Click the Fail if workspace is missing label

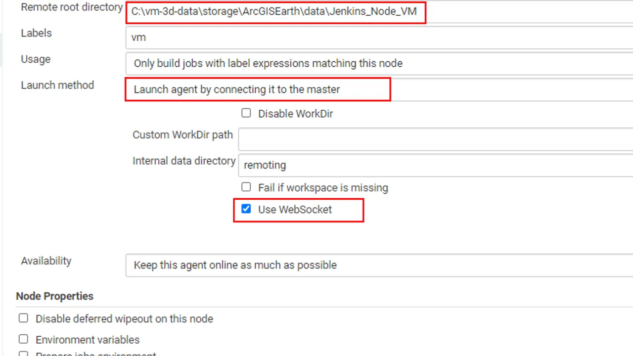(323, 188)
